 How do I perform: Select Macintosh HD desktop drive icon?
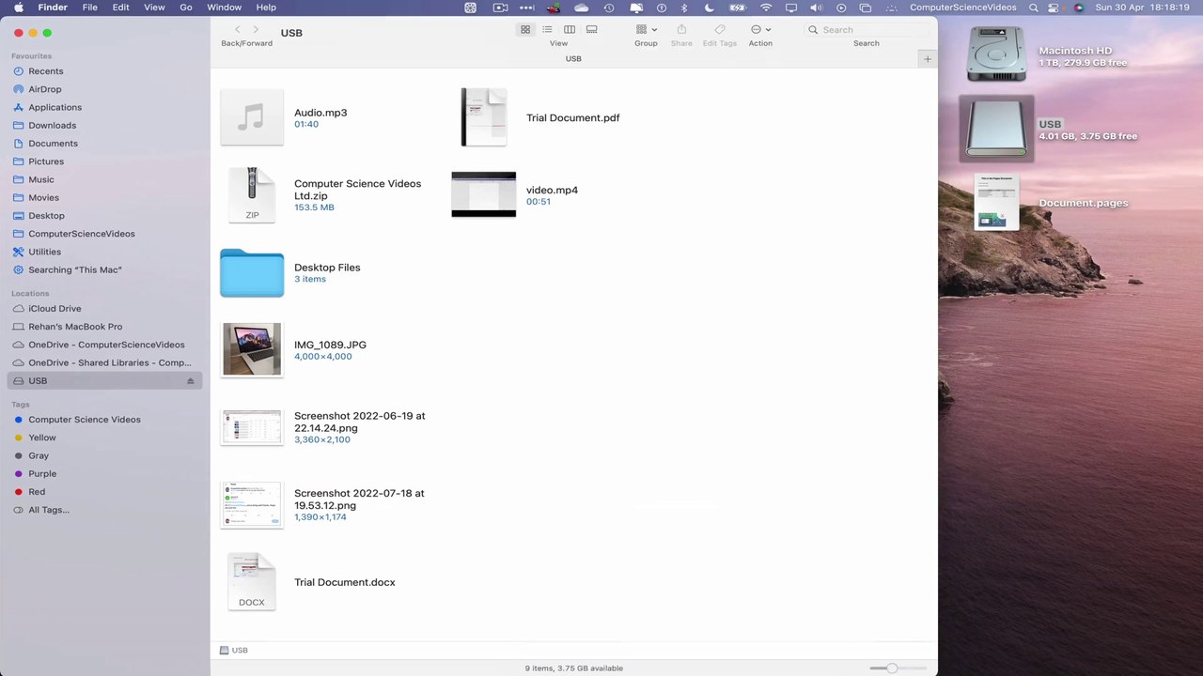tap(996, 54)
